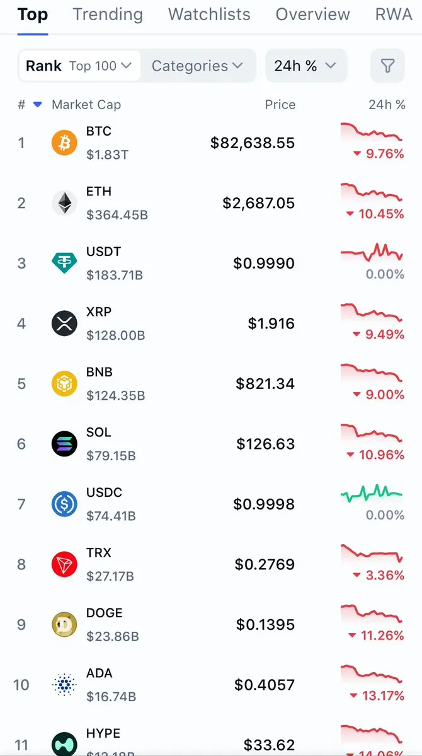Toggle rank sort arrow in header

click(x=37, y=105)
